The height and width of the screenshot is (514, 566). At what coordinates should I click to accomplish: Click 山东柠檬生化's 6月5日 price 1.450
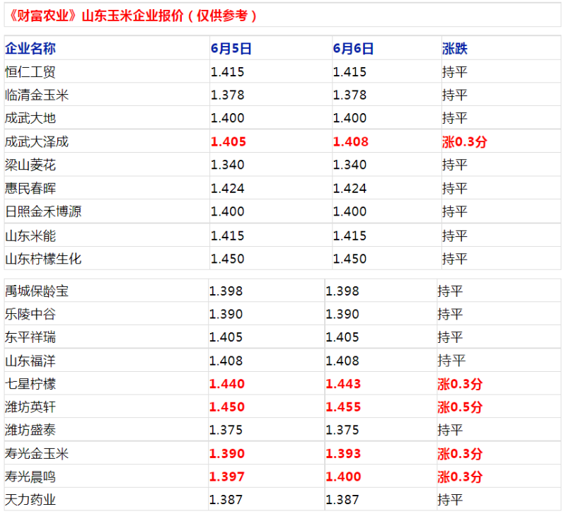pyautogui.click(x=227, y=259)
